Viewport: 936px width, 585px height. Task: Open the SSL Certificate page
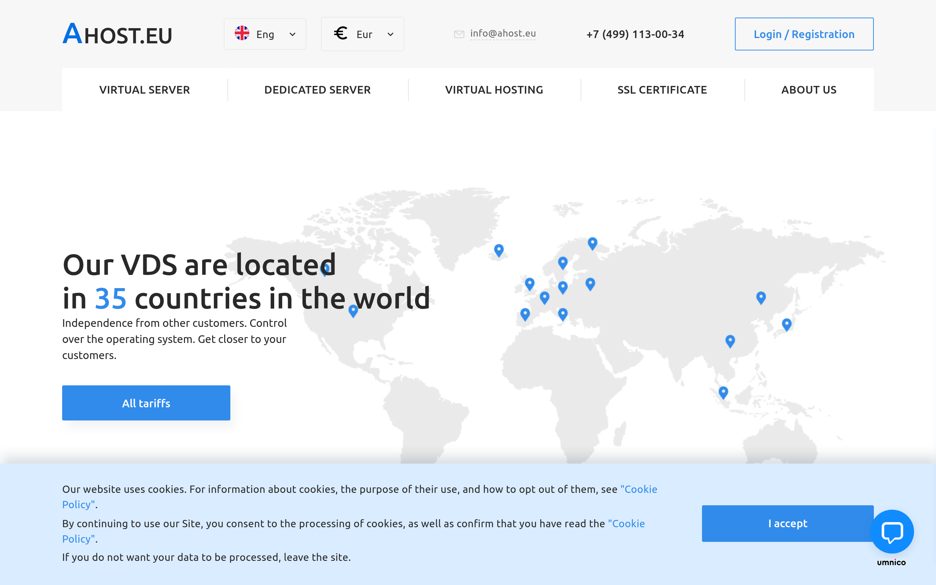662,90
